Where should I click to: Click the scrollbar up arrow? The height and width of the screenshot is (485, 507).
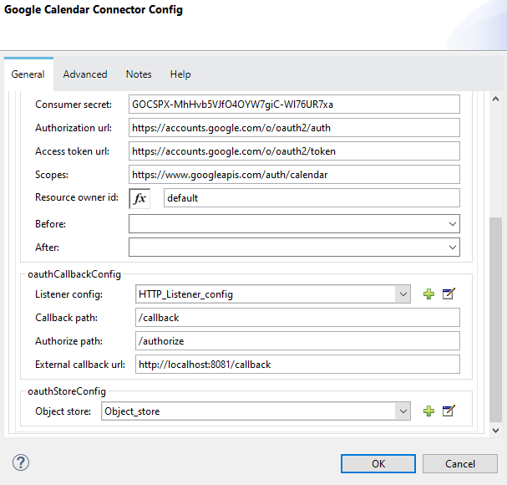tap(495, 99)
